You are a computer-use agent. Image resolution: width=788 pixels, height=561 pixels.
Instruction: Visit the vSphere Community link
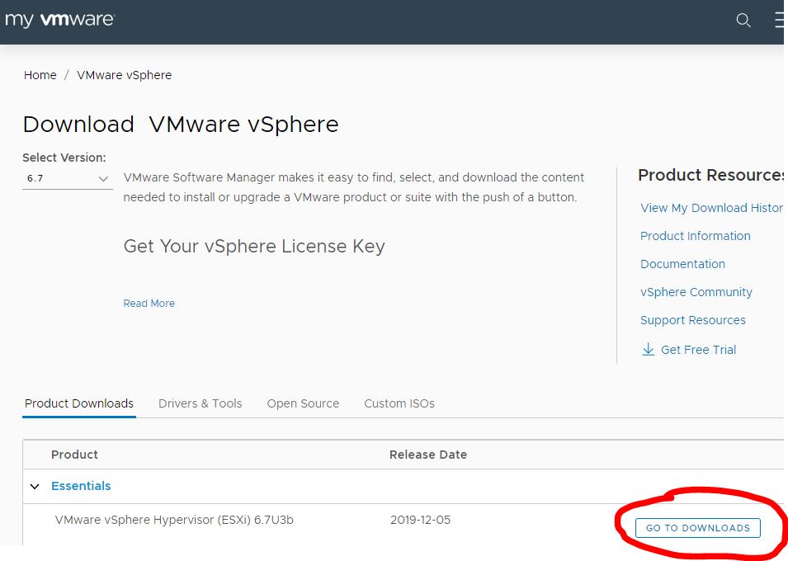696,292
